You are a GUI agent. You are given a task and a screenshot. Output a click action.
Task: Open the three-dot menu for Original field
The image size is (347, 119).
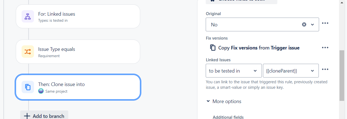point(325,23)
